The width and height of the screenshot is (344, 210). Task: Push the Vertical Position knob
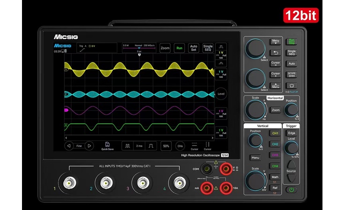(255, 140)
